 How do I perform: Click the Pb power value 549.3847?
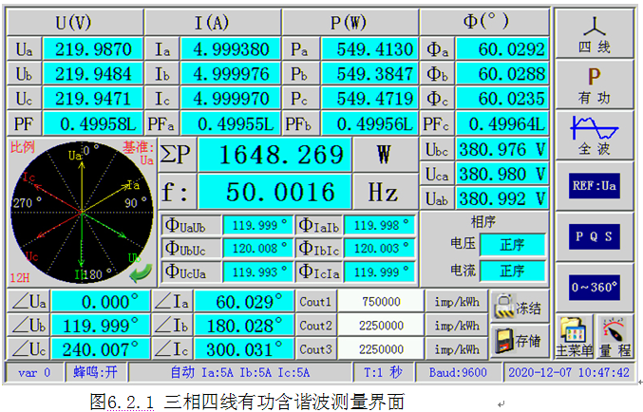pos(369,74)
